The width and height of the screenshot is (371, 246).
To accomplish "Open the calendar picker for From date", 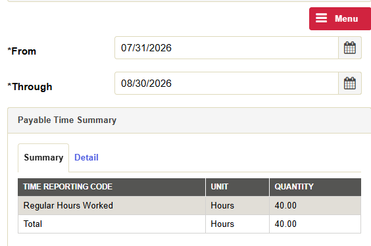I will click(x=350, y=48).
